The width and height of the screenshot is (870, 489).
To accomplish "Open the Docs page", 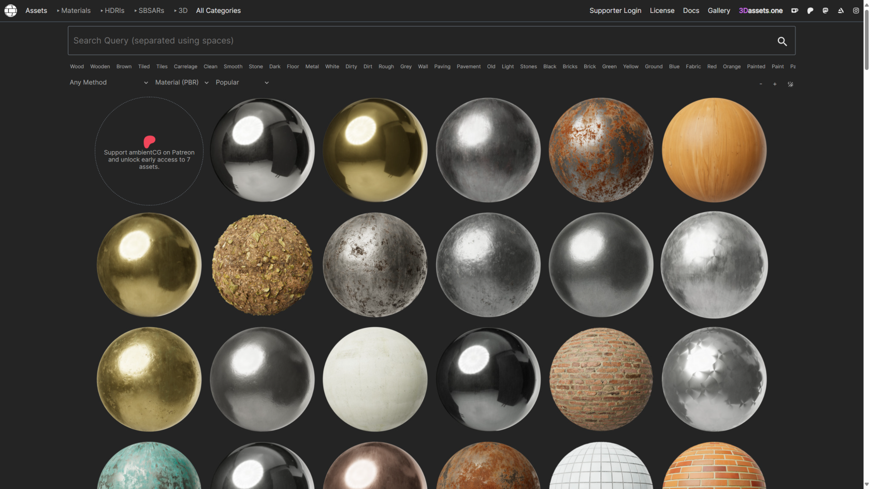I will (x=691, y=10).
